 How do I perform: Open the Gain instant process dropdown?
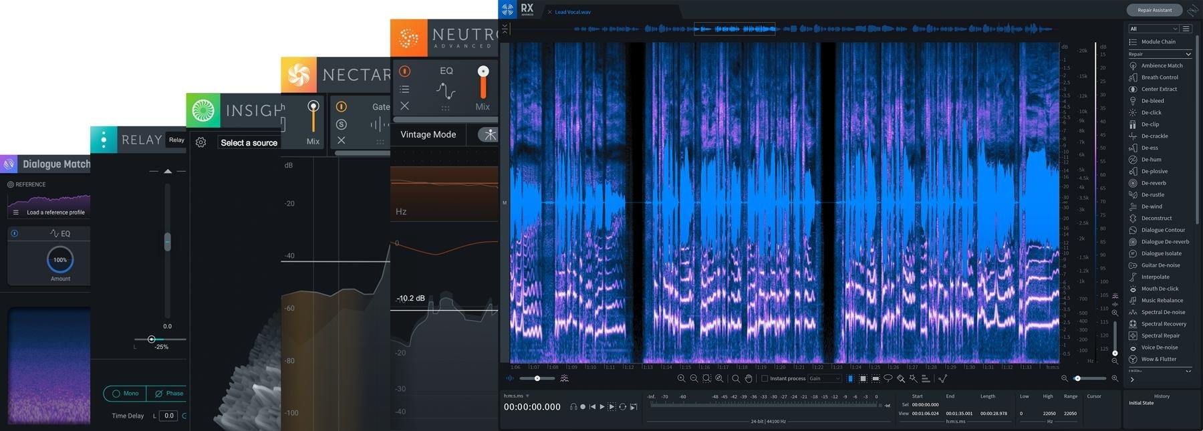(x=825, y=378)
